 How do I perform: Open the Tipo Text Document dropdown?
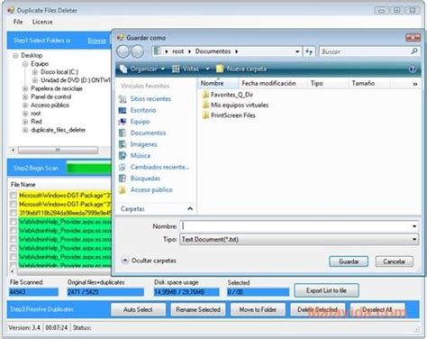tap(299, 240)
